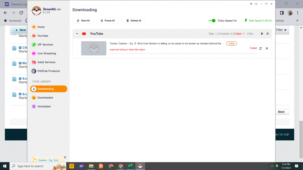The image size is (303, 170).
Task: Open StreamFab hamburger menu in title bar
Action: pyautogui.click(x=256, y=4)
